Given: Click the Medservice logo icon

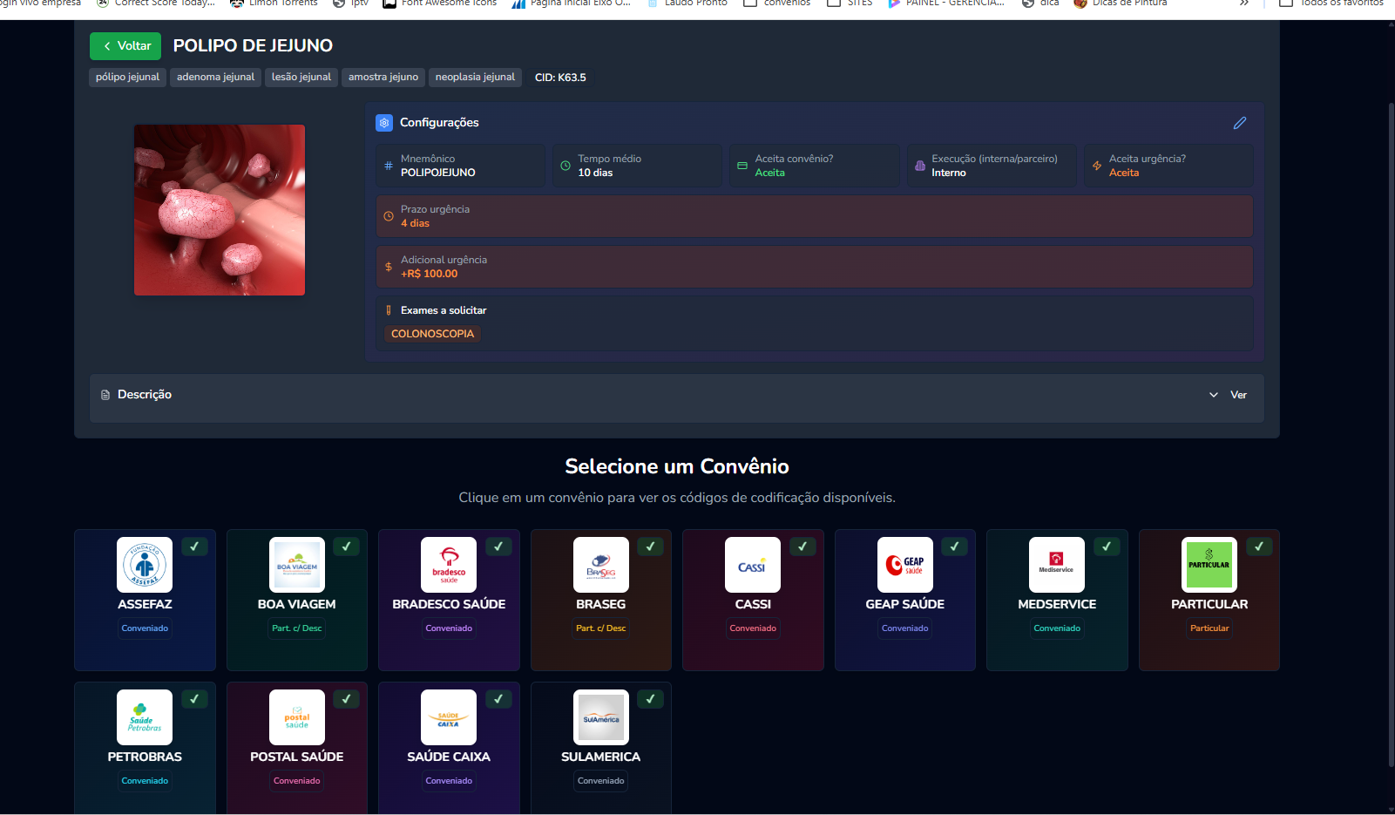Looking at the screenshot, I should click(x=1057, y=565).
